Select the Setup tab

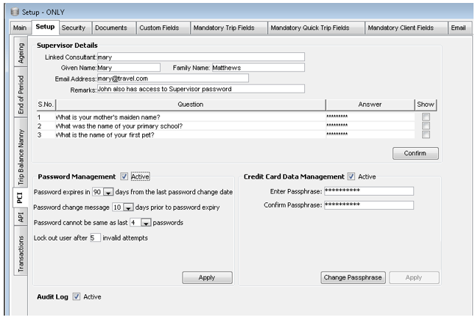(x=45, y=26)
